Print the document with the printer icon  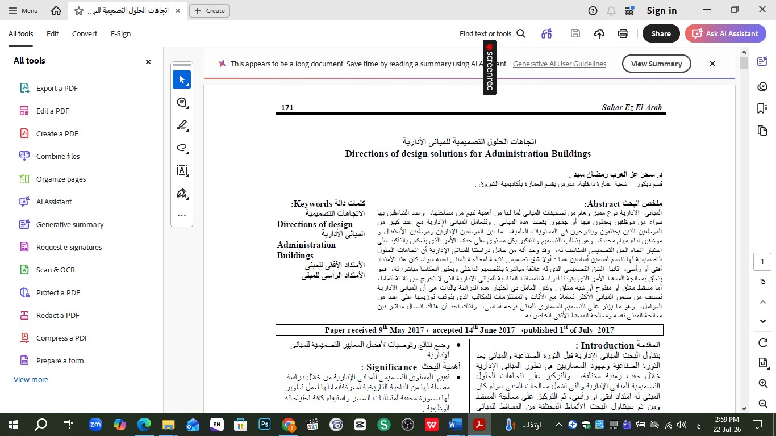pos(623,33)
